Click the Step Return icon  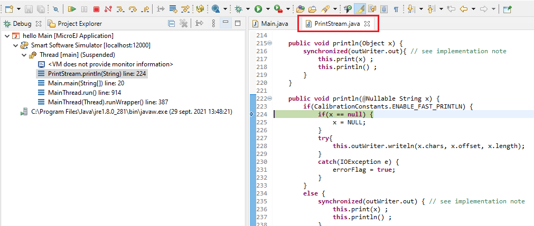click(x=145, y=9)
